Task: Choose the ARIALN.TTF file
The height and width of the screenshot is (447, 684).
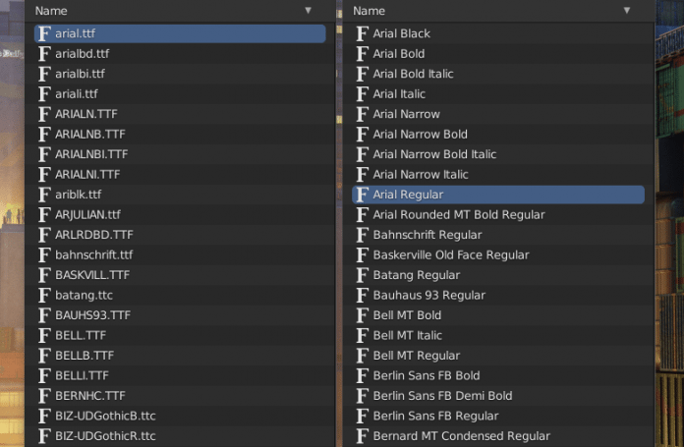Action: (x=180, y=114)
